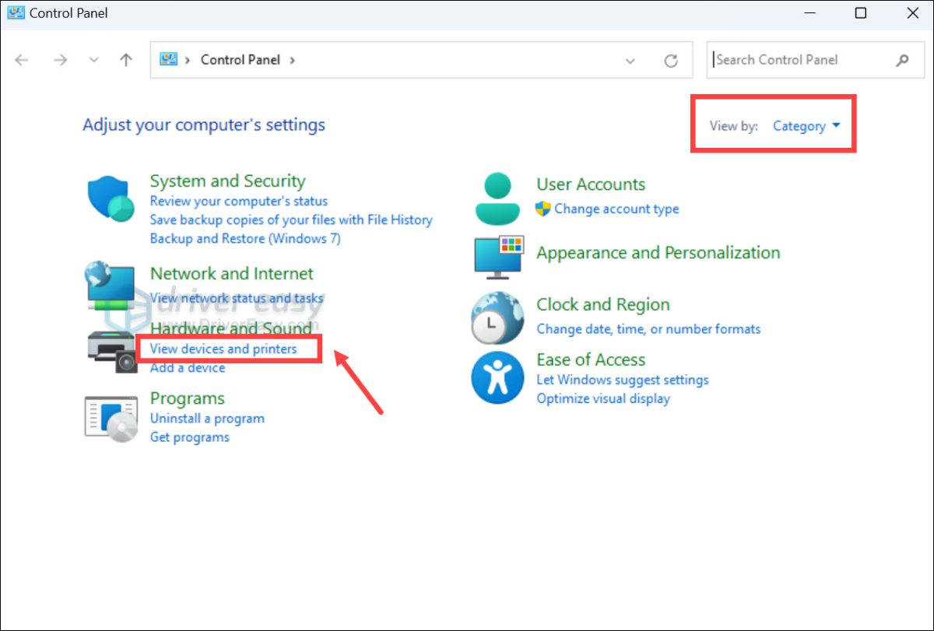Viewport: 934px width, 631px height.
Task: Click the Refresh button in address bar
Action: pos(671,61)
